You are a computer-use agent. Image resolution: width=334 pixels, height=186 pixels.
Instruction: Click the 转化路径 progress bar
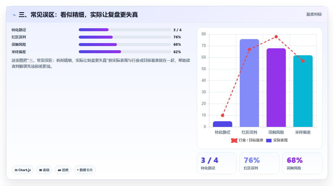click(x=125, y=30)
